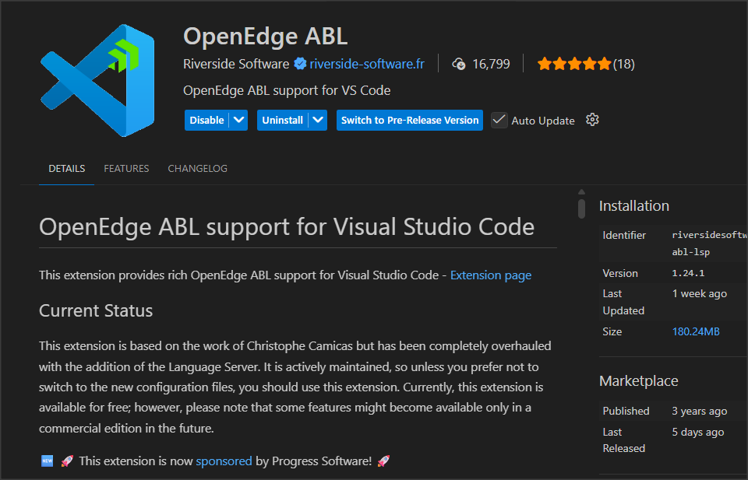Click the Disable button
Screen dimensions: 748x480
point(206,121)
